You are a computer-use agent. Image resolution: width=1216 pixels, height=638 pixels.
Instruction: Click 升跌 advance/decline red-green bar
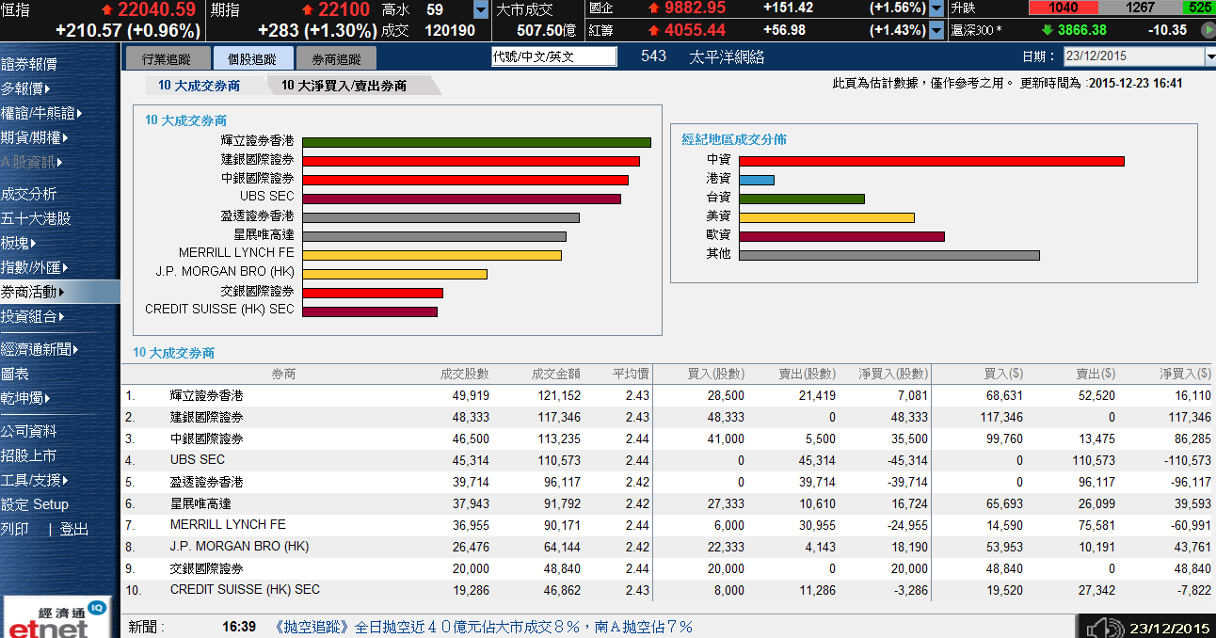1122,8
